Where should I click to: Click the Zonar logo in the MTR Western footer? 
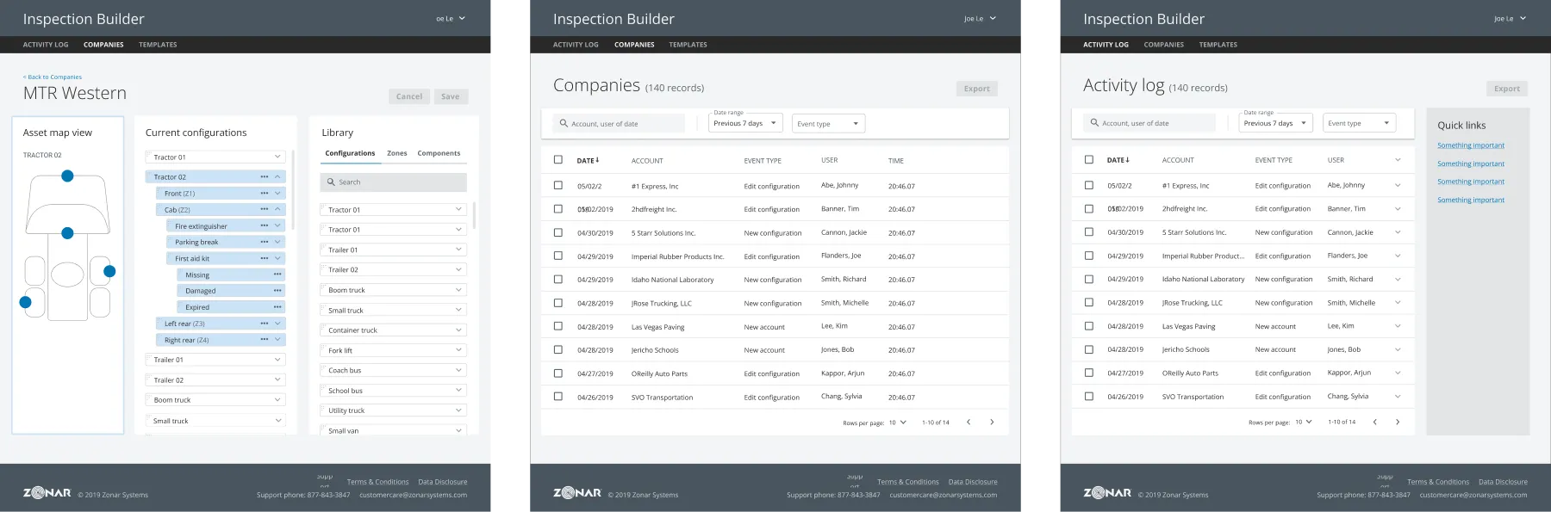tap(47, 493)
